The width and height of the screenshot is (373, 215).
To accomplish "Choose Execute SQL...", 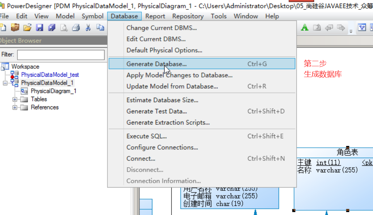I will click(202, 136).
